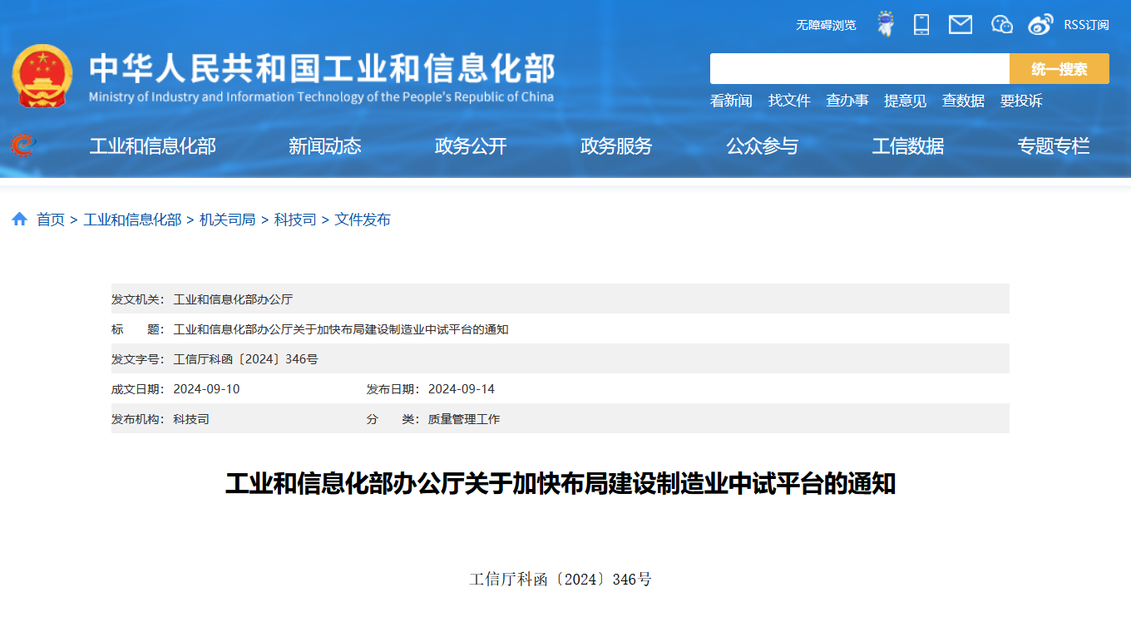Open the Weibo icon
The height and width of the screenshot is (622, 1131).
click(x=1040, y=25)
